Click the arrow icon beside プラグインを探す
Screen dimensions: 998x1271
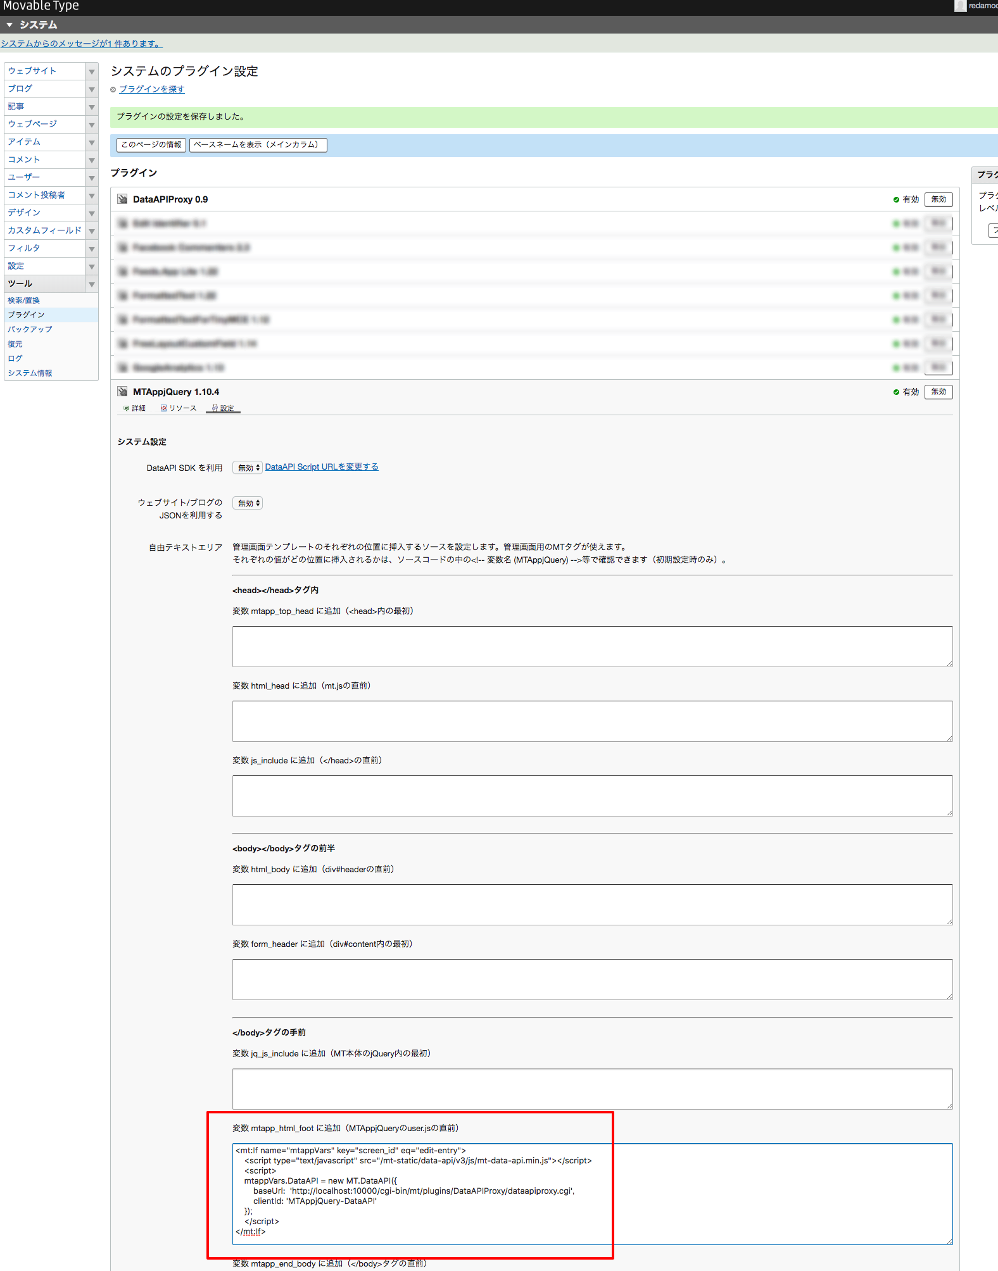pos(113,90)
